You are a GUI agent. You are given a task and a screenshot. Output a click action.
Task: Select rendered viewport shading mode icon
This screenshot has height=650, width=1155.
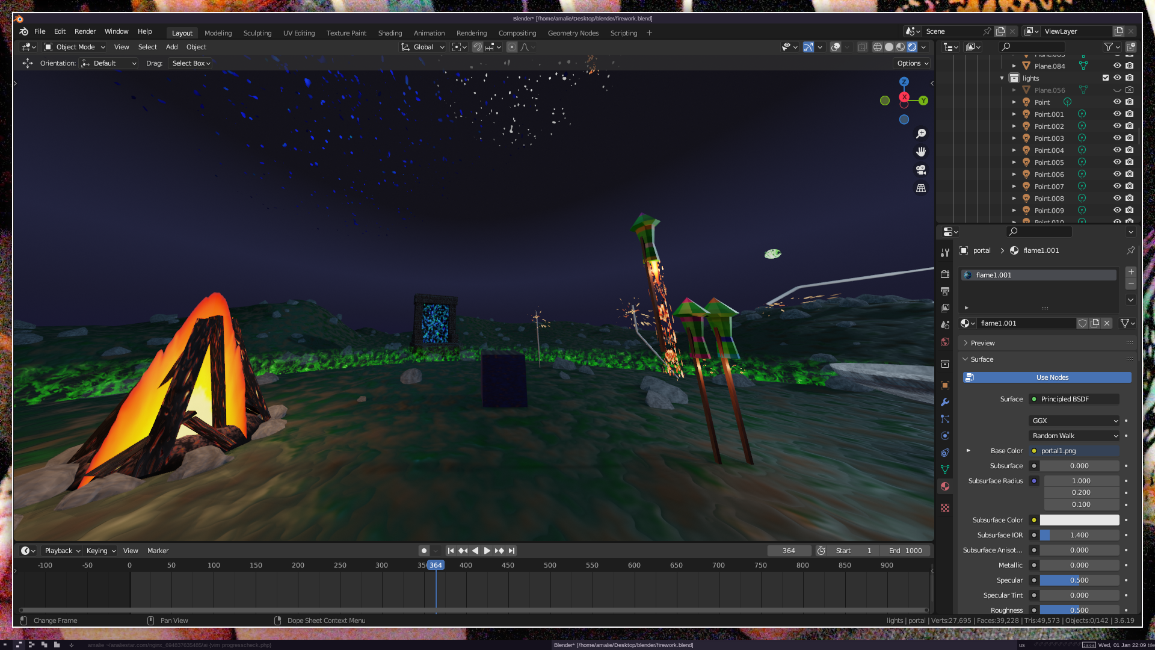tap(912, 47)
